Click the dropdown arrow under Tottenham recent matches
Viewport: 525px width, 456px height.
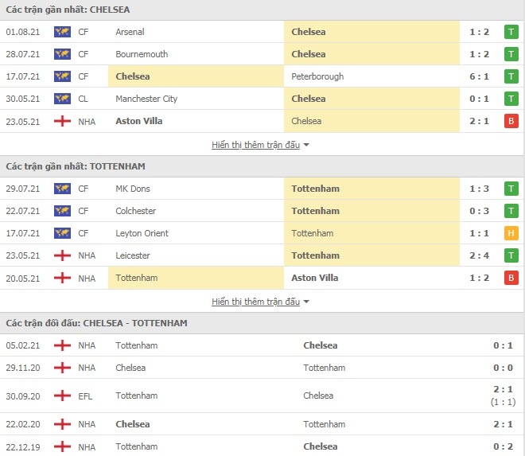[x=306, y=302]
